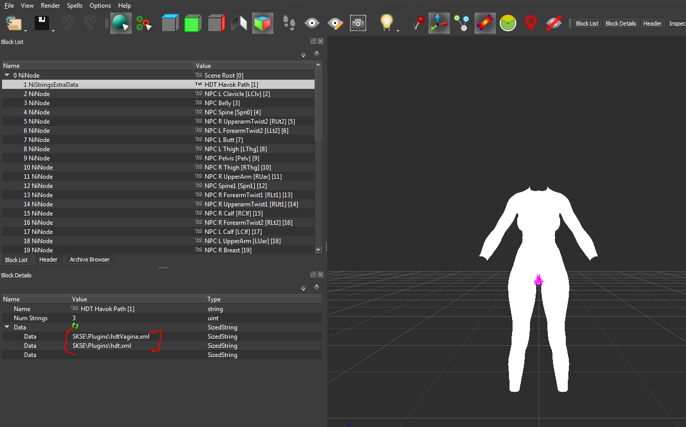Open the Render menu
This screenshot has height=427, width=686.
51,6
